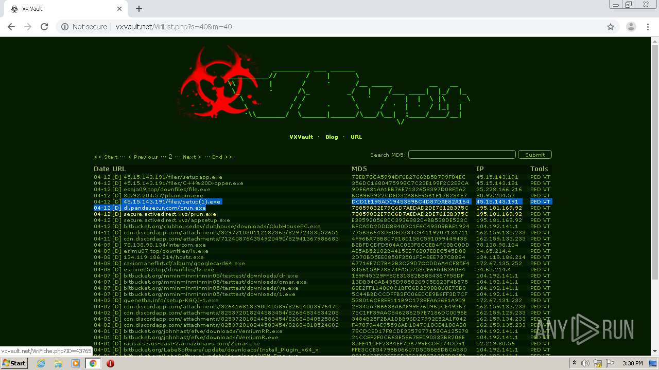Open the URL navigation link
The width and height of the screenshot is (659, 370).
tap(356, 137)
